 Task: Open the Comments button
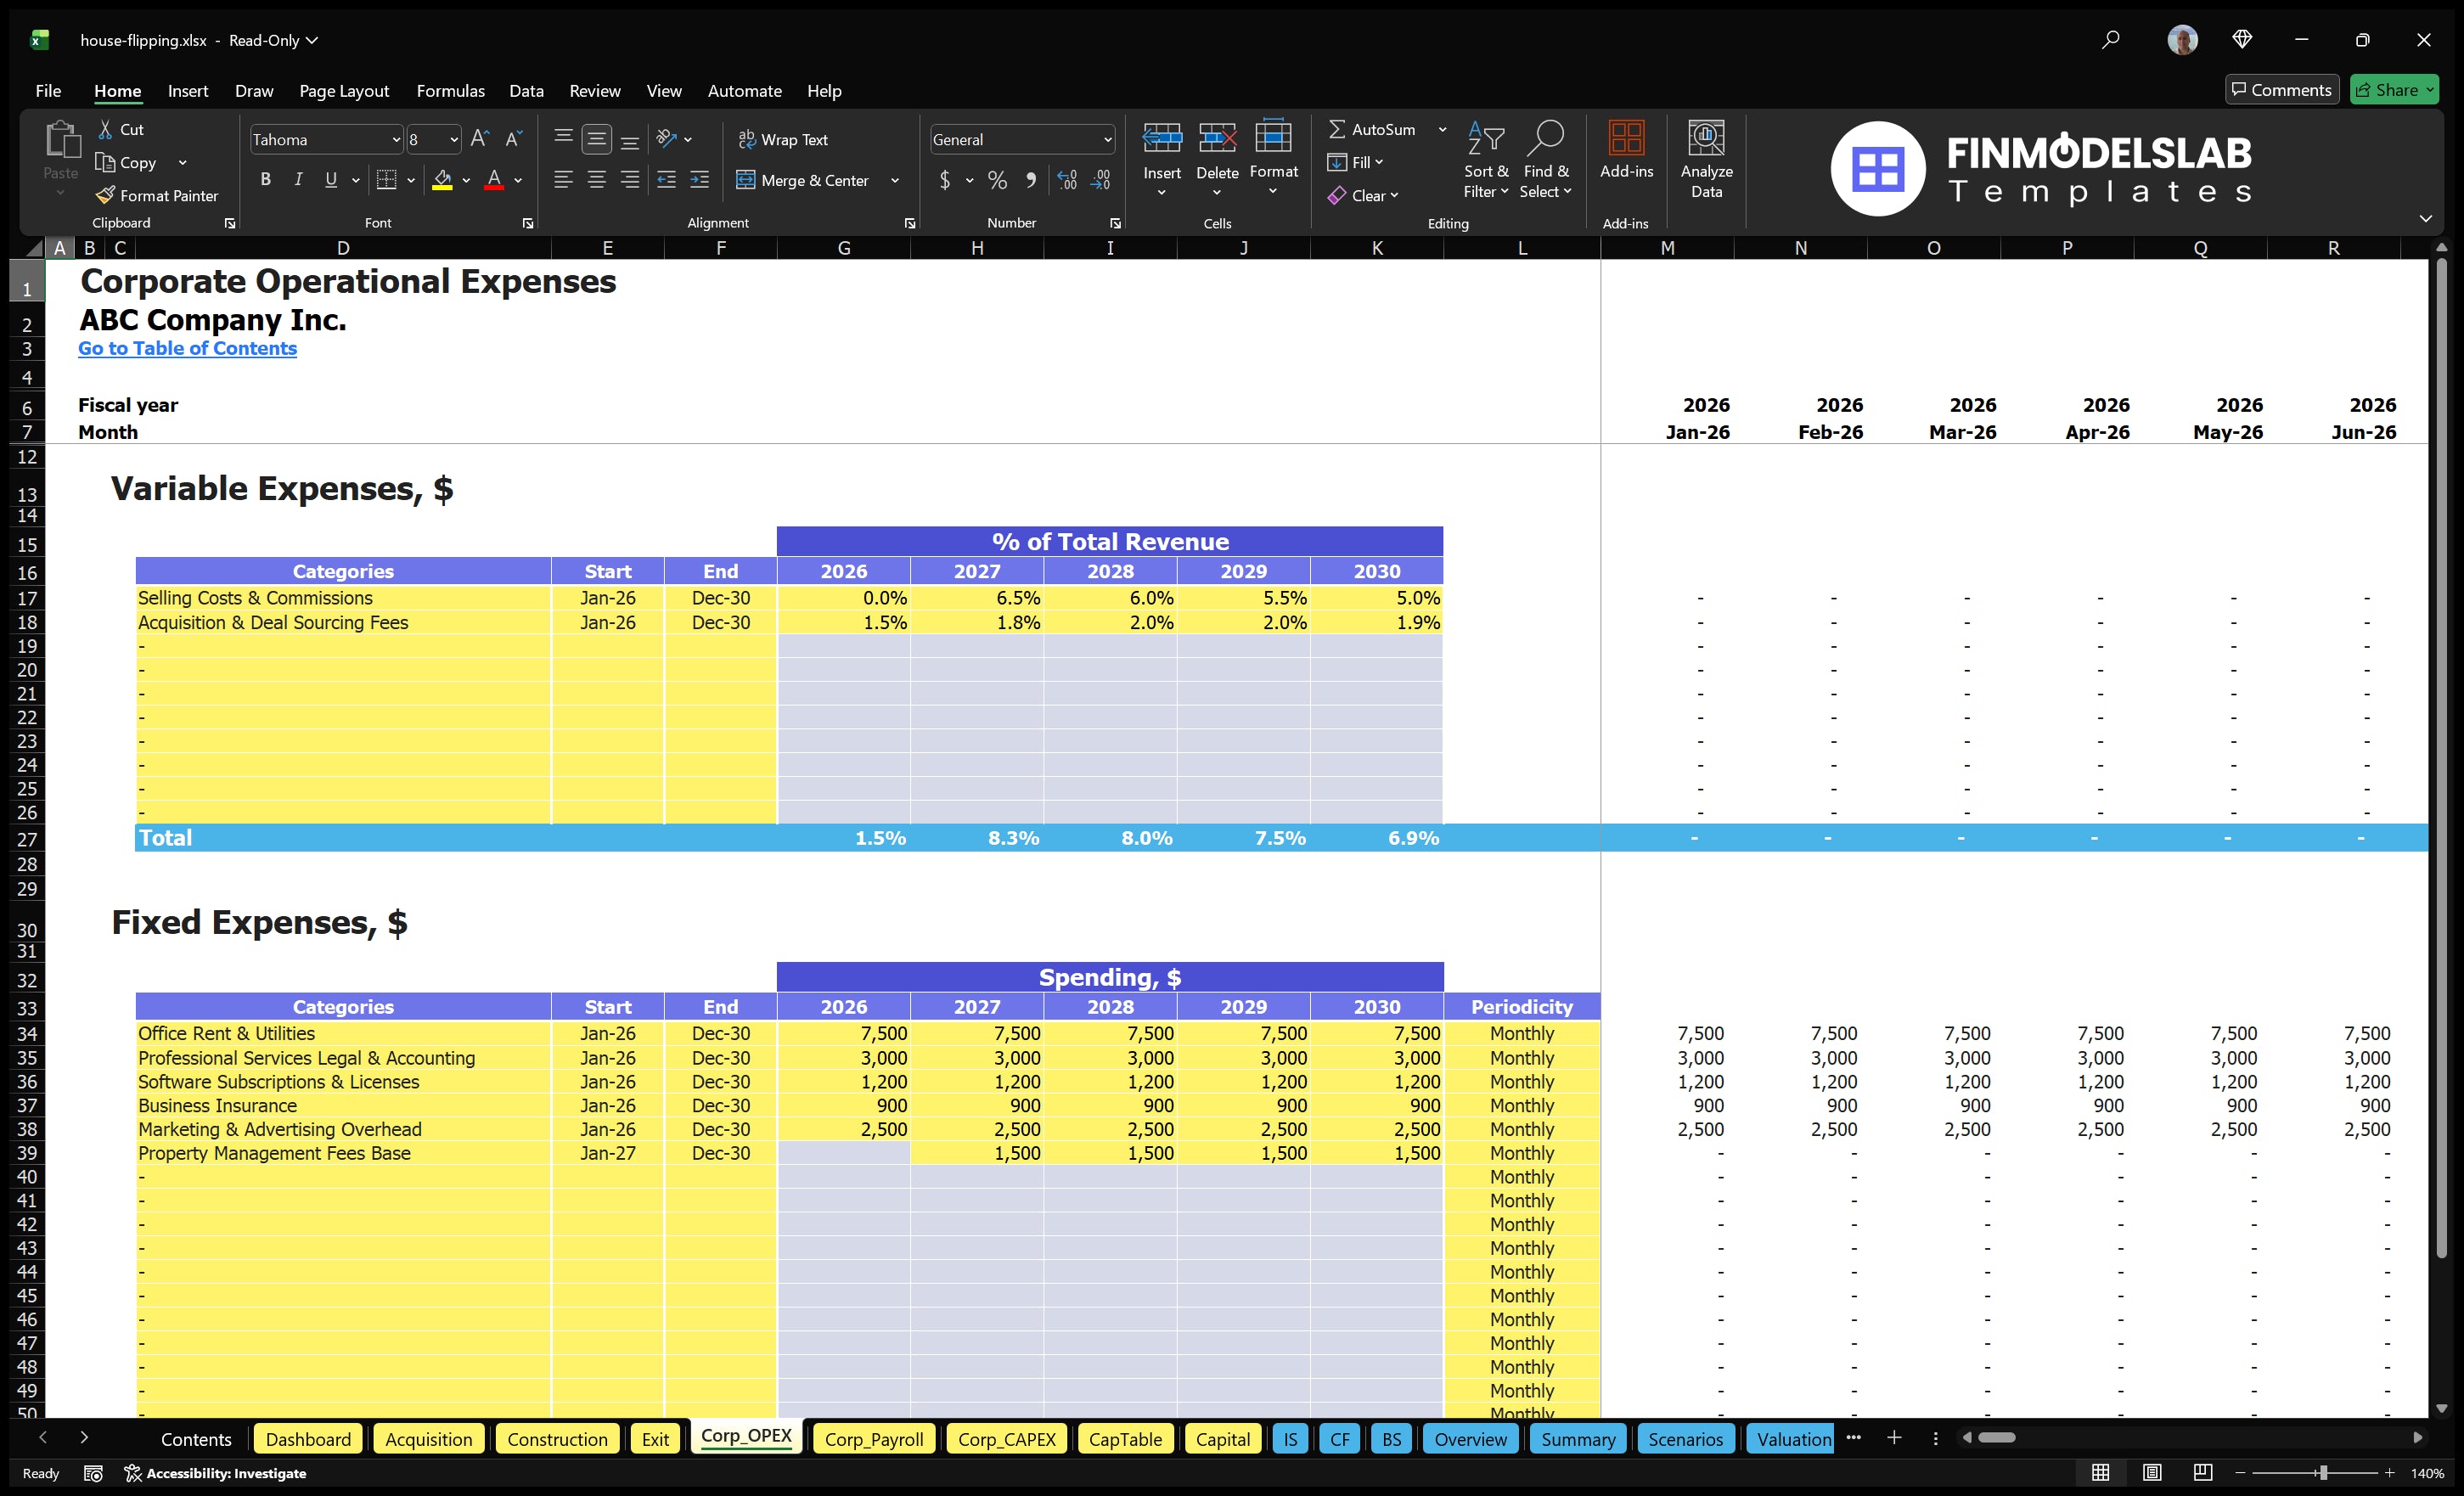click(2282, 90)
